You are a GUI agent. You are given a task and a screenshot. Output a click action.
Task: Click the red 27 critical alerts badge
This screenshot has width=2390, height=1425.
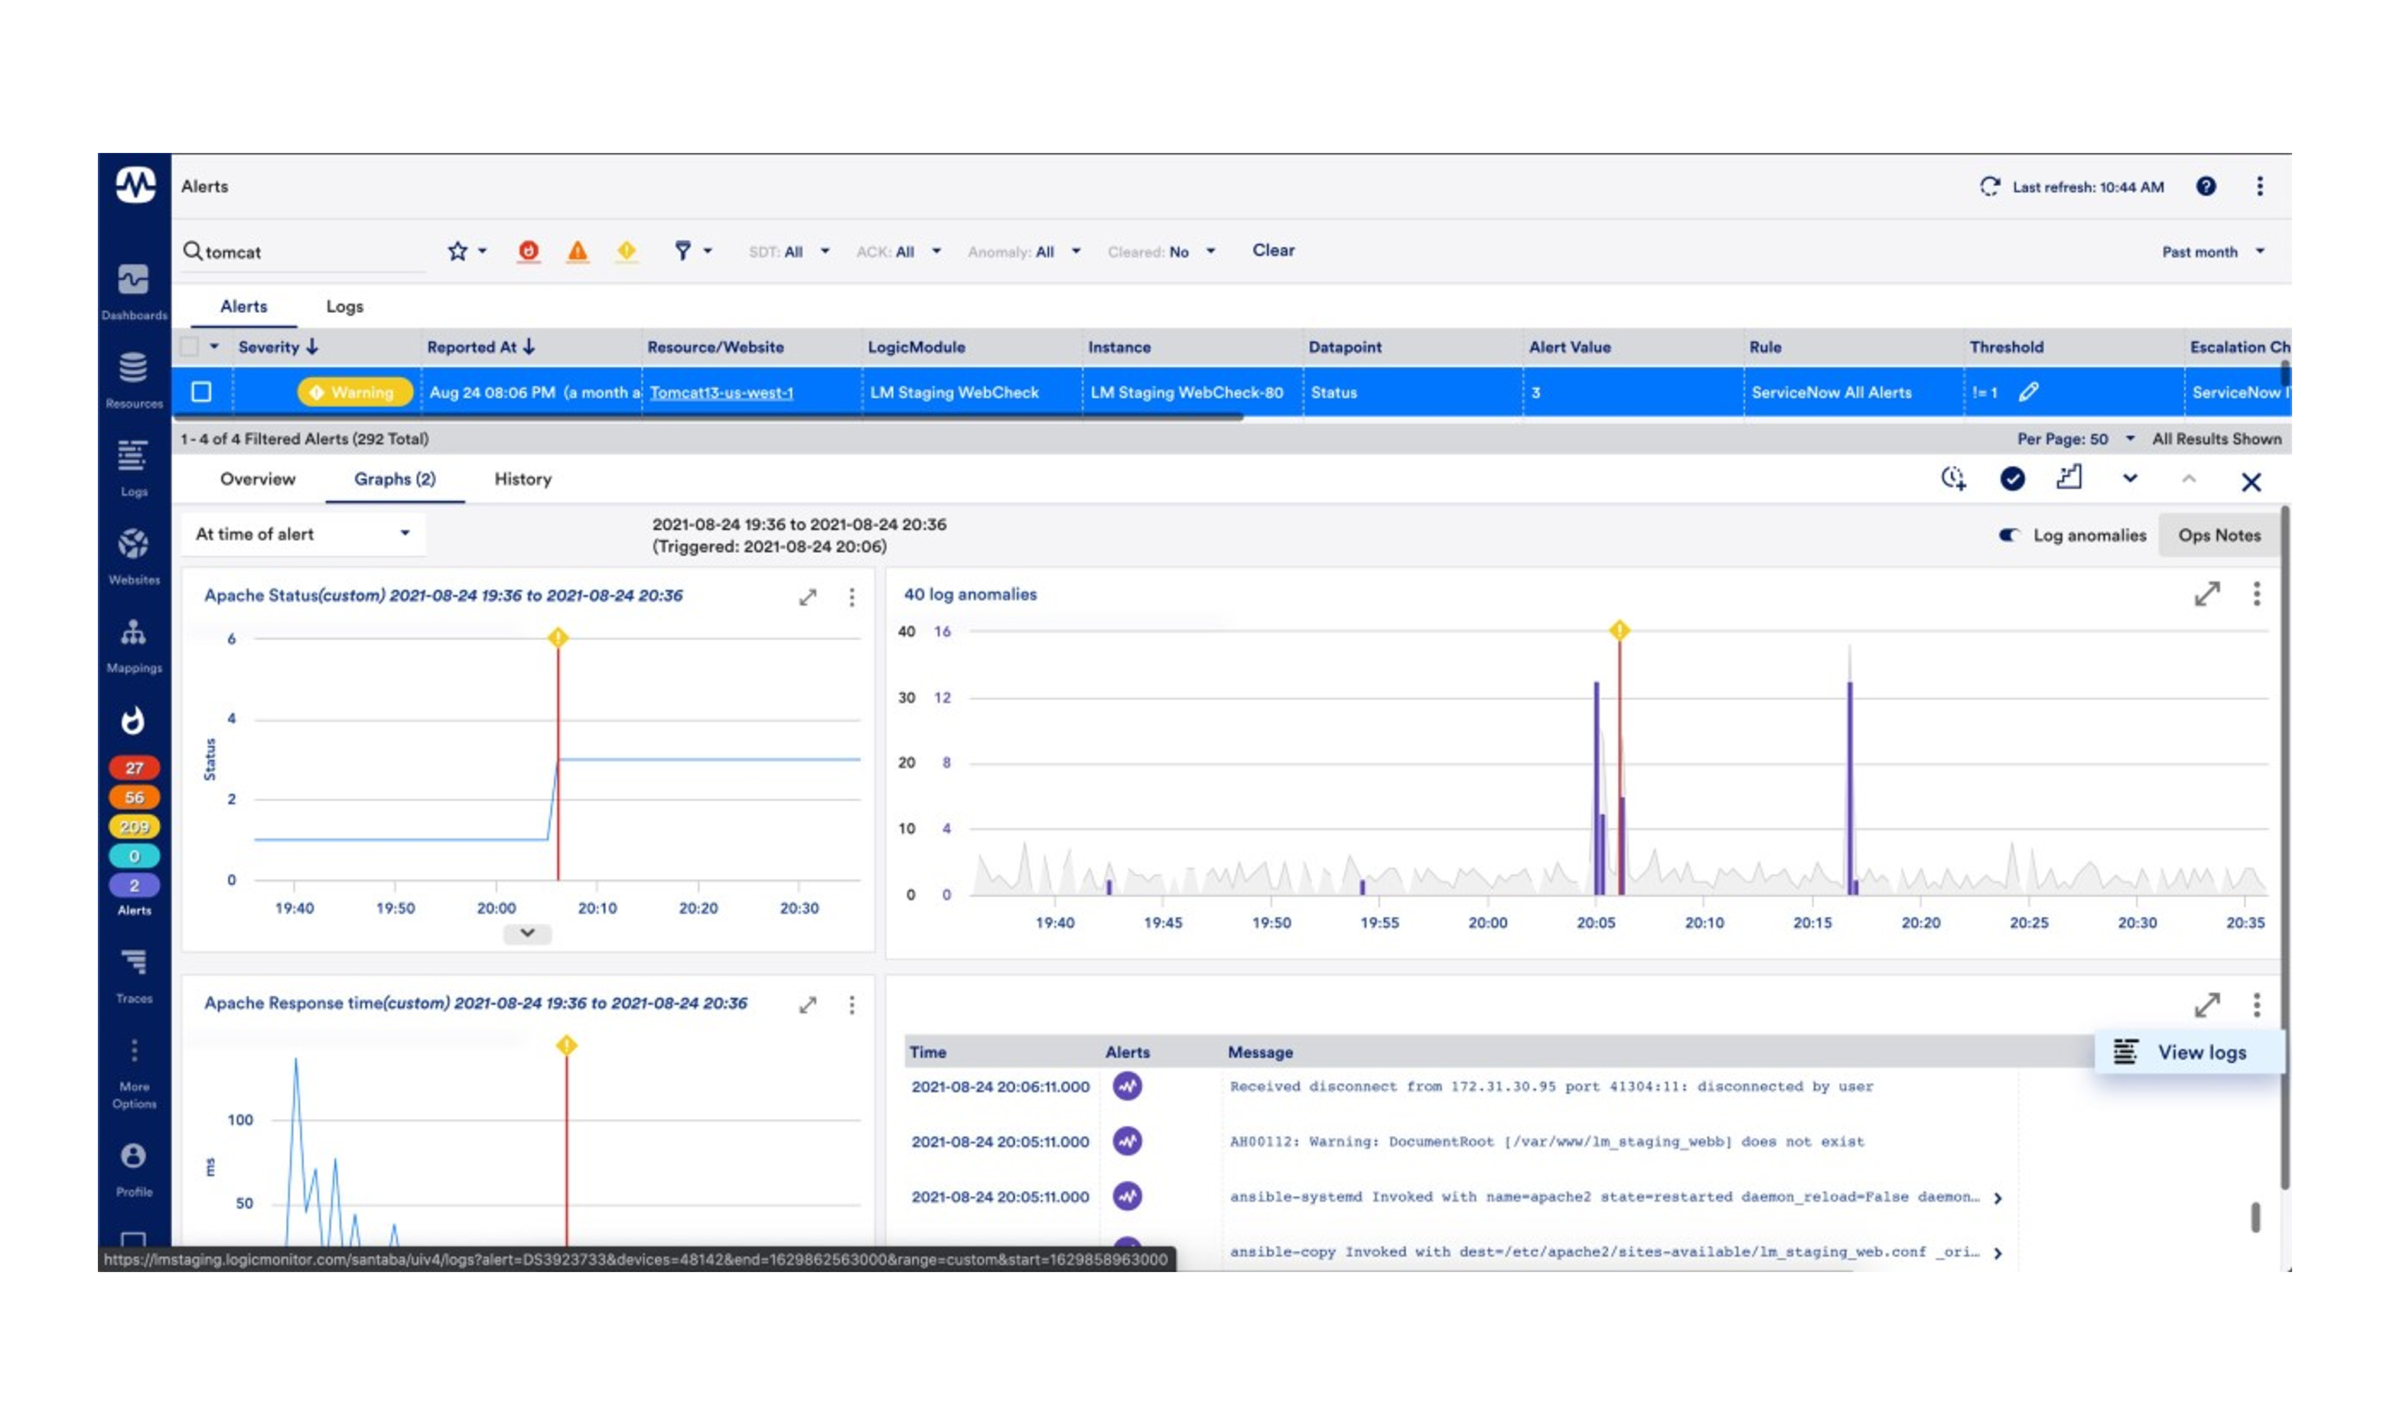(x=133, y=768)
